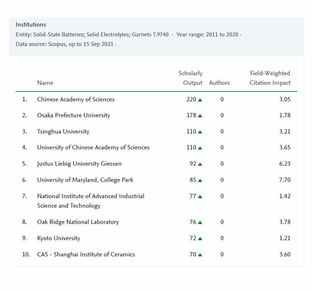
Task: Click green trend arrow beside 72
Action: [200, 239]
